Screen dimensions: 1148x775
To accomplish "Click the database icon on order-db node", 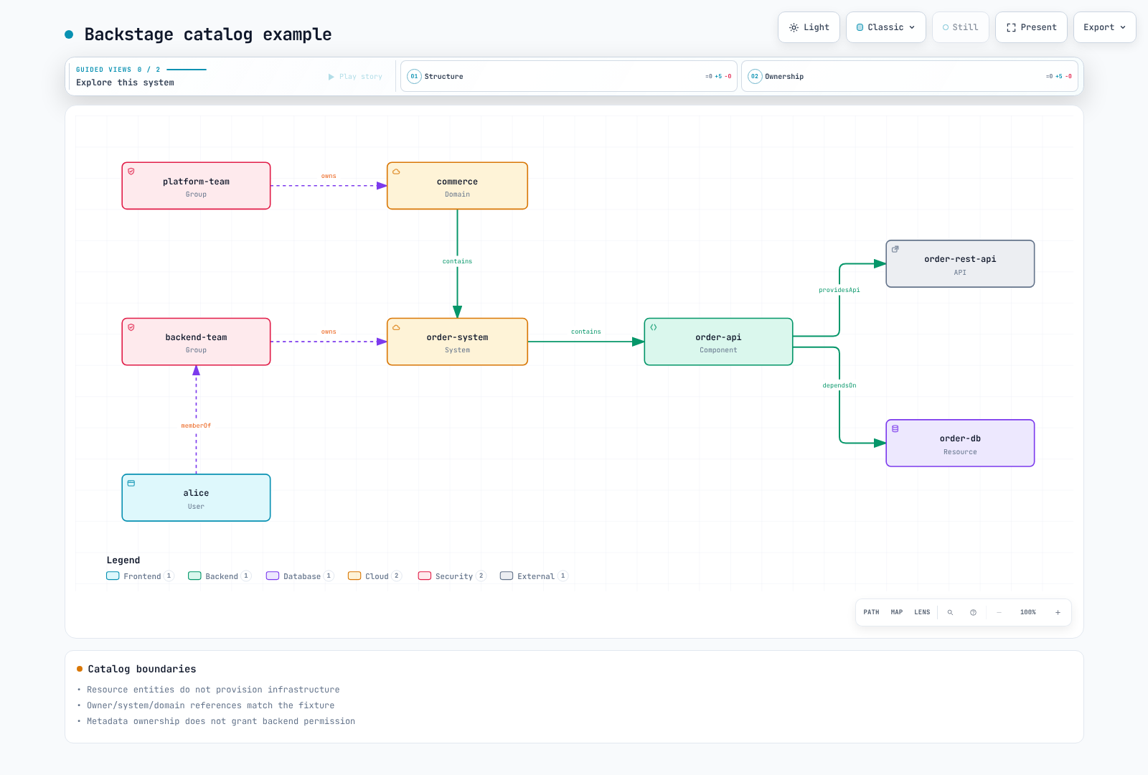I will coord(895,428).
